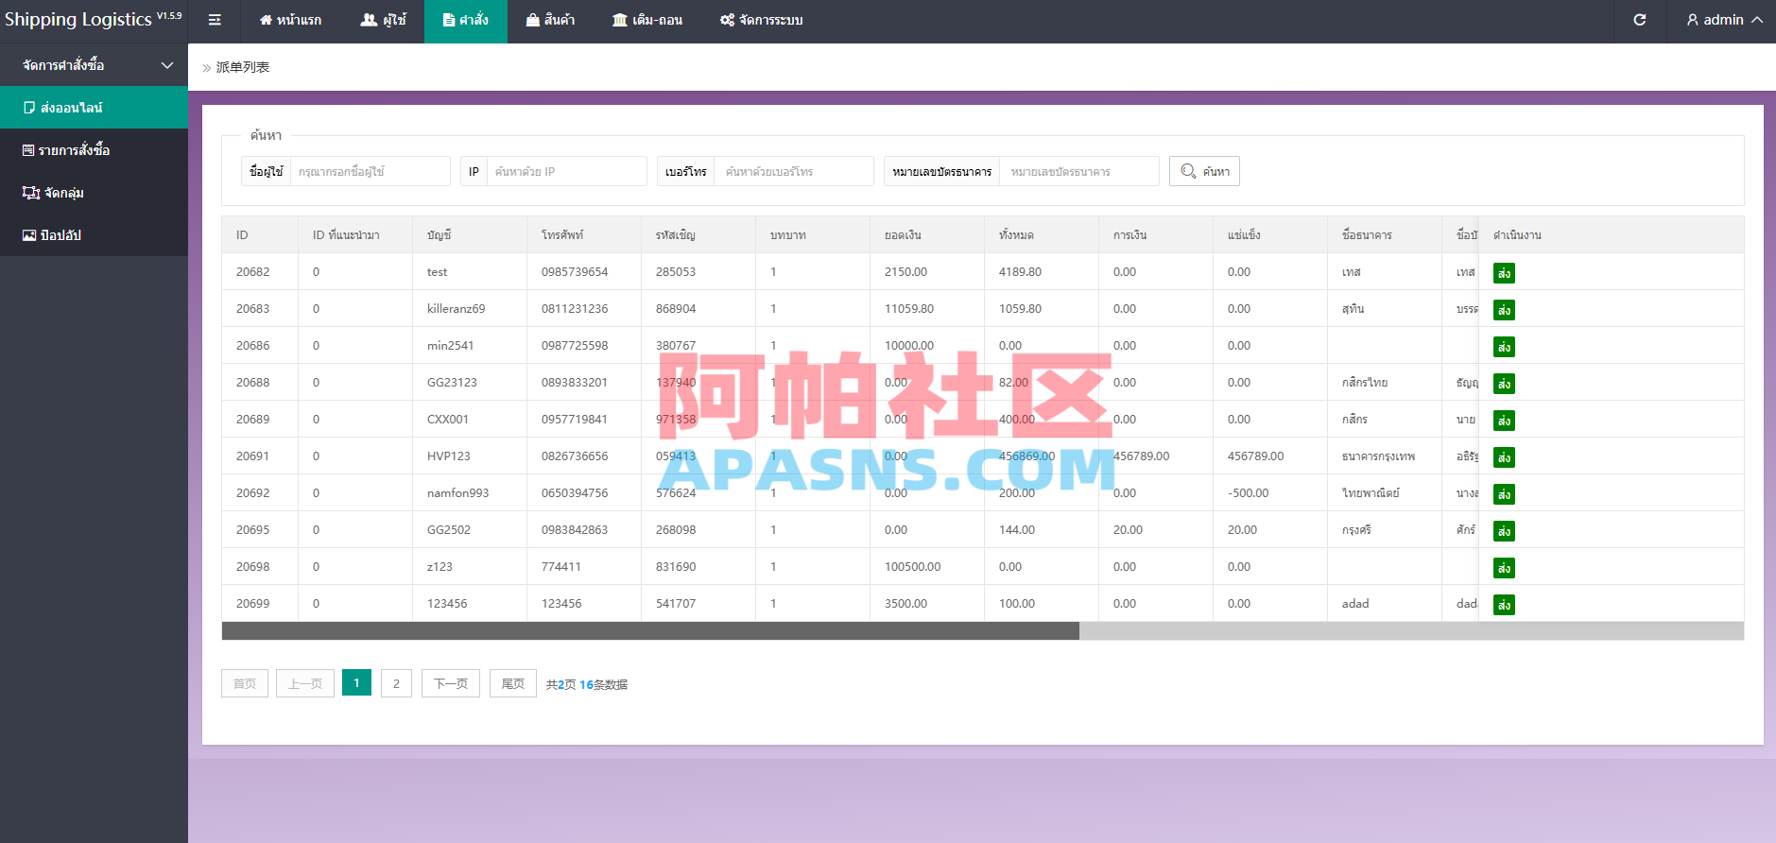Go to the หน้าแรก home tab
The width and height of the screenshot is (1776, 843).
(290, 20)
